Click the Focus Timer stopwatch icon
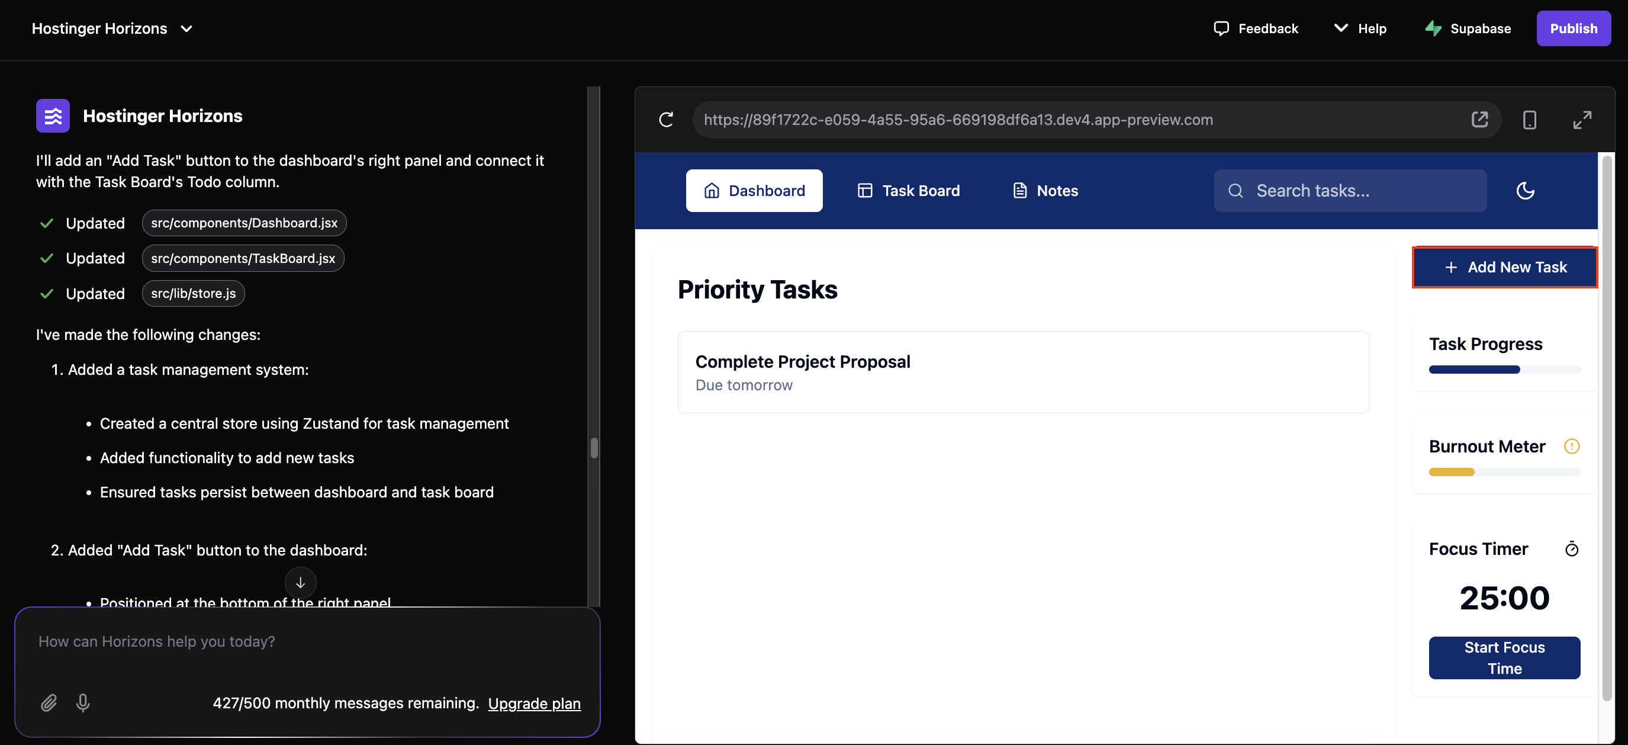Screen dimensions: 1628x745 [1571, 549]
